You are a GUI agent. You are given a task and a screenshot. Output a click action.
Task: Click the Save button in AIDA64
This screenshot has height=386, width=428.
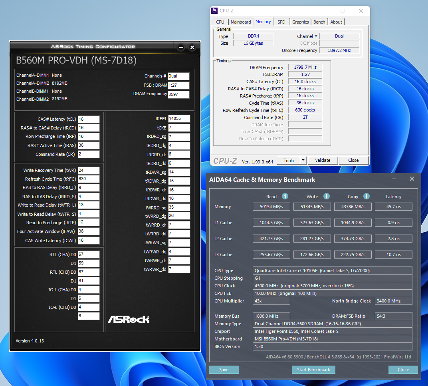pyautogui.click(x=224, y=370)
